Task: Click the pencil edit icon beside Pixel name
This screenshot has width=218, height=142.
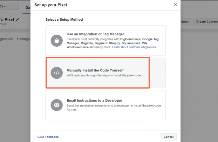Action: click(17, 20)
